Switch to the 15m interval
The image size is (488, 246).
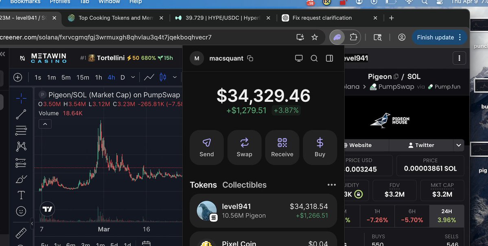83,77
